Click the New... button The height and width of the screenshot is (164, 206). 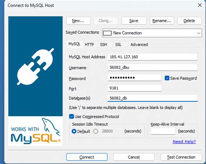click(x=78, y=21)
